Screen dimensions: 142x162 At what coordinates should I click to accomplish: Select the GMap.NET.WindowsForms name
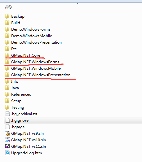pos(35,62)
